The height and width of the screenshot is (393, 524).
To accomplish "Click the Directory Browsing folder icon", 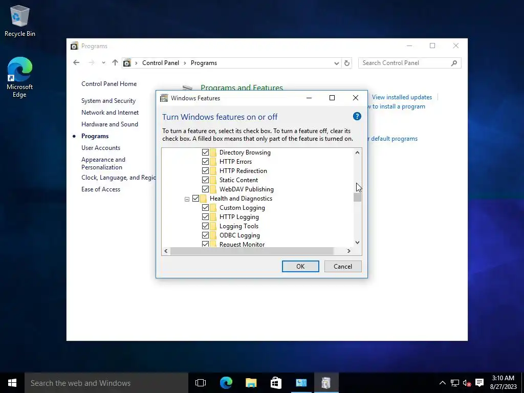I will click(x=213, y=152).
